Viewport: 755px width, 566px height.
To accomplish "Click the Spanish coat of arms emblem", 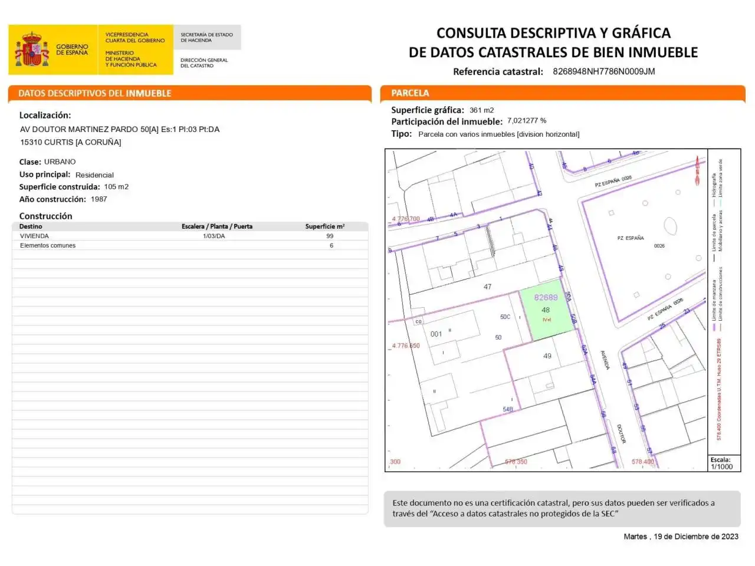I will tap(32, 51).
